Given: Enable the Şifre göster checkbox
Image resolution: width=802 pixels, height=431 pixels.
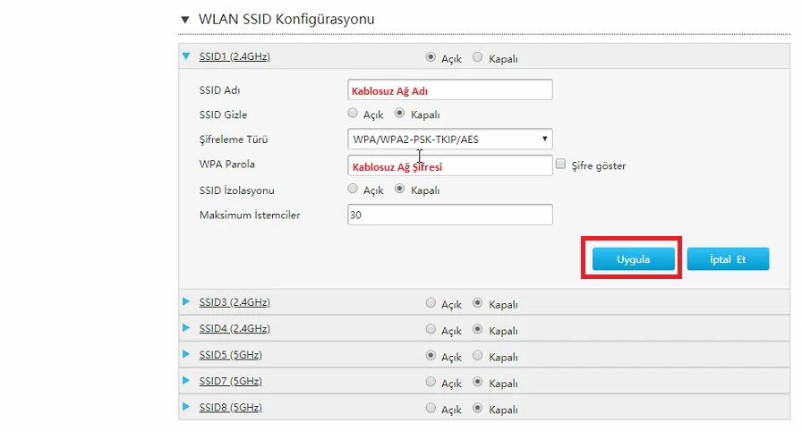Looking at the screenshot, I should pos(560,164).
